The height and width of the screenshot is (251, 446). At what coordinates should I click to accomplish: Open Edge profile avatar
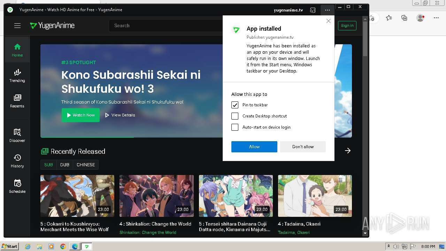[x=421, y=18]
